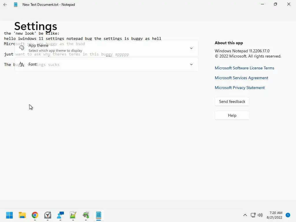The image size is (296, 222).
Task: Launch Google Chrome from taskbar
Action: [35, 215]
